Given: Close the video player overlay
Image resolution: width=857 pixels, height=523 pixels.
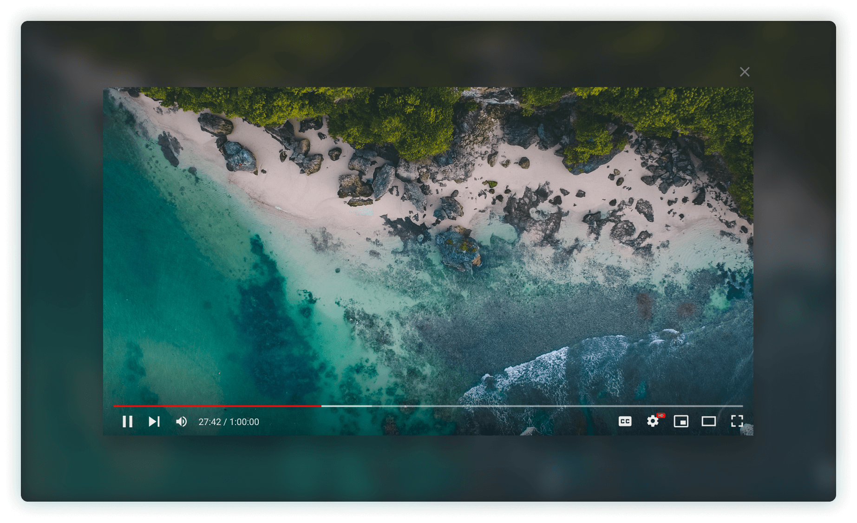Looking at the screenshot, I should (x=745, y=72).
